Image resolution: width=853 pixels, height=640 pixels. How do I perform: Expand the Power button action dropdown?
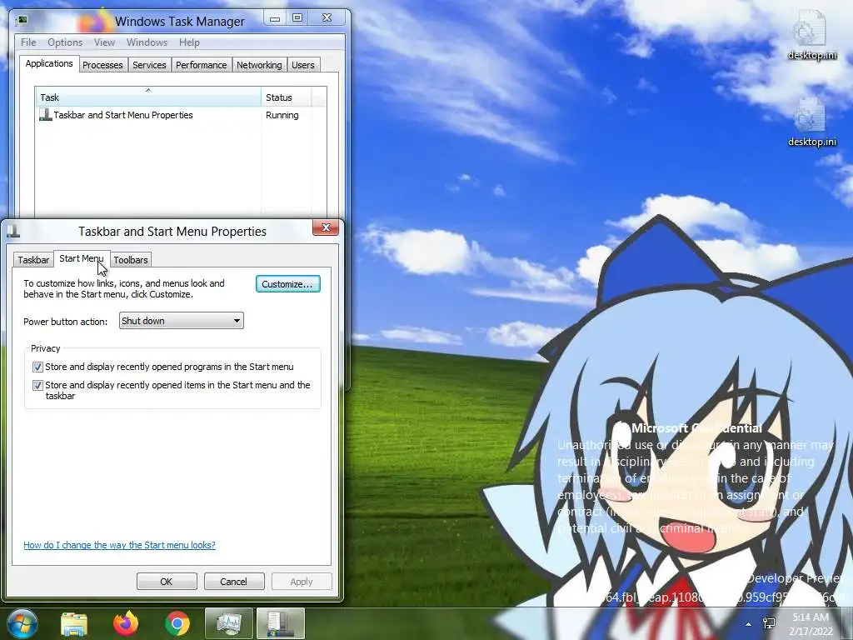click(181, 321)
